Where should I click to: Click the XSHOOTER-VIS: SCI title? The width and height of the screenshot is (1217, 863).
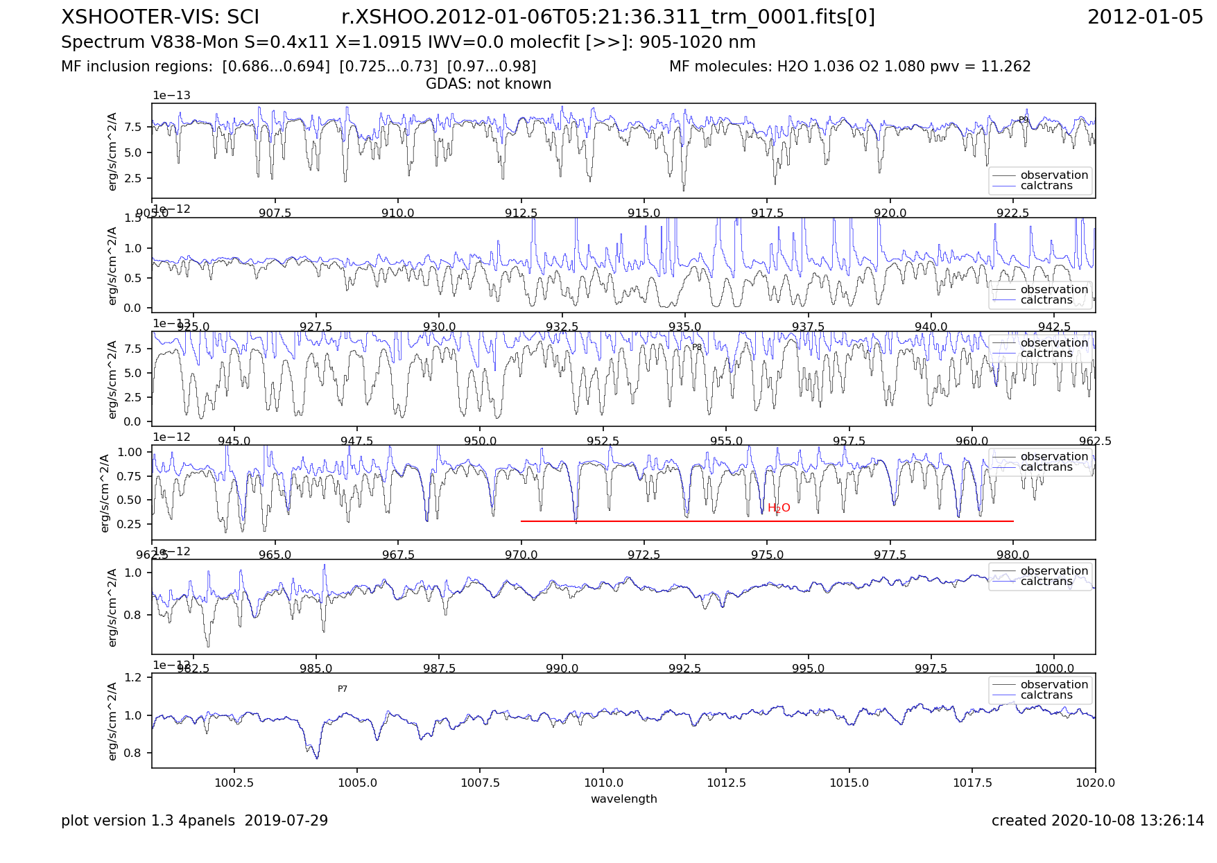tap(160, 17)
